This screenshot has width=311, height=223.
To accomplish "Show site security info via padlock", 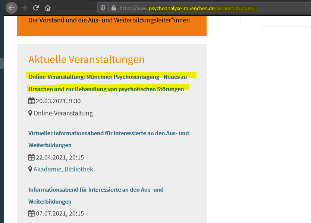I will point(113,8).
